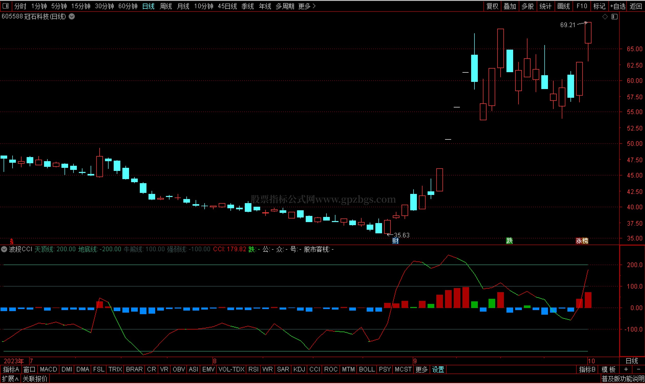
Task: Select the 年线 period tab
Action: [265, 6]
